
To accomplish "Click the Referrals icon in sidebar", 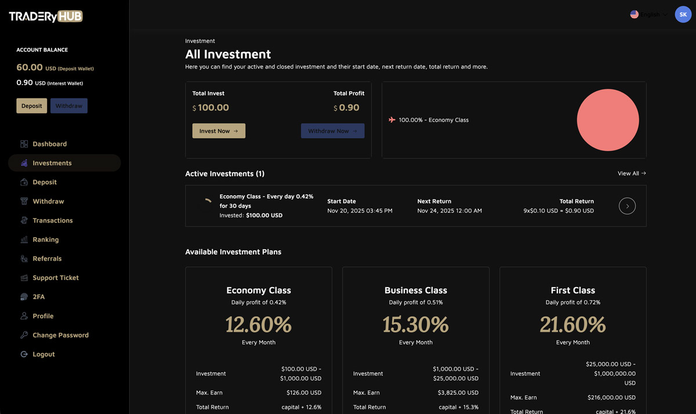I will coord(24,259).
